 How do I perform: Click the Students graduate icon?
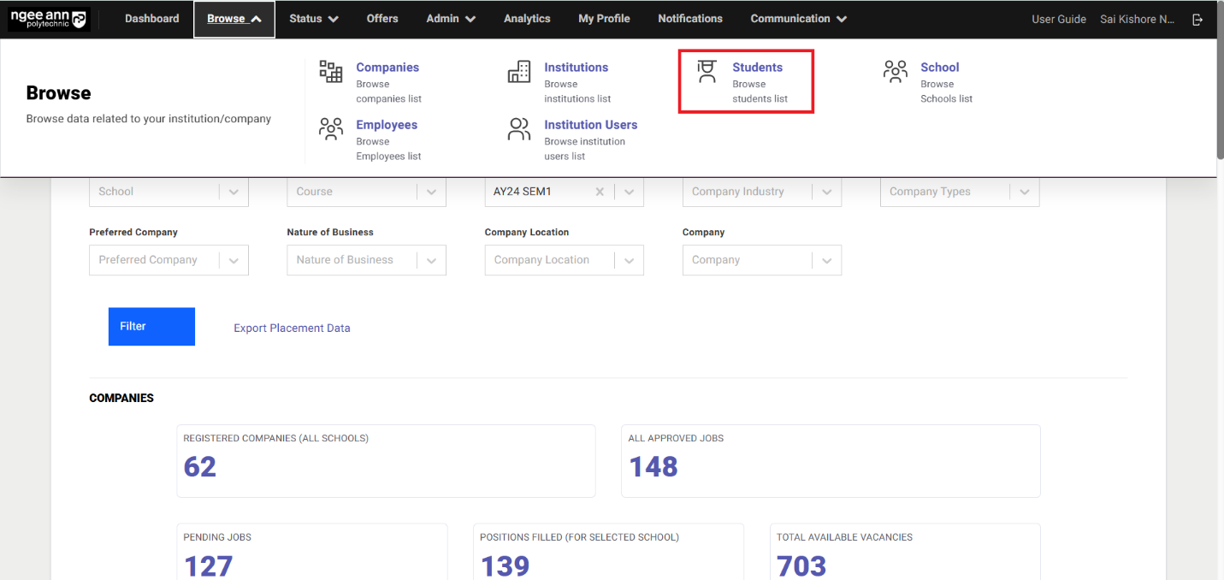point(707,72)
